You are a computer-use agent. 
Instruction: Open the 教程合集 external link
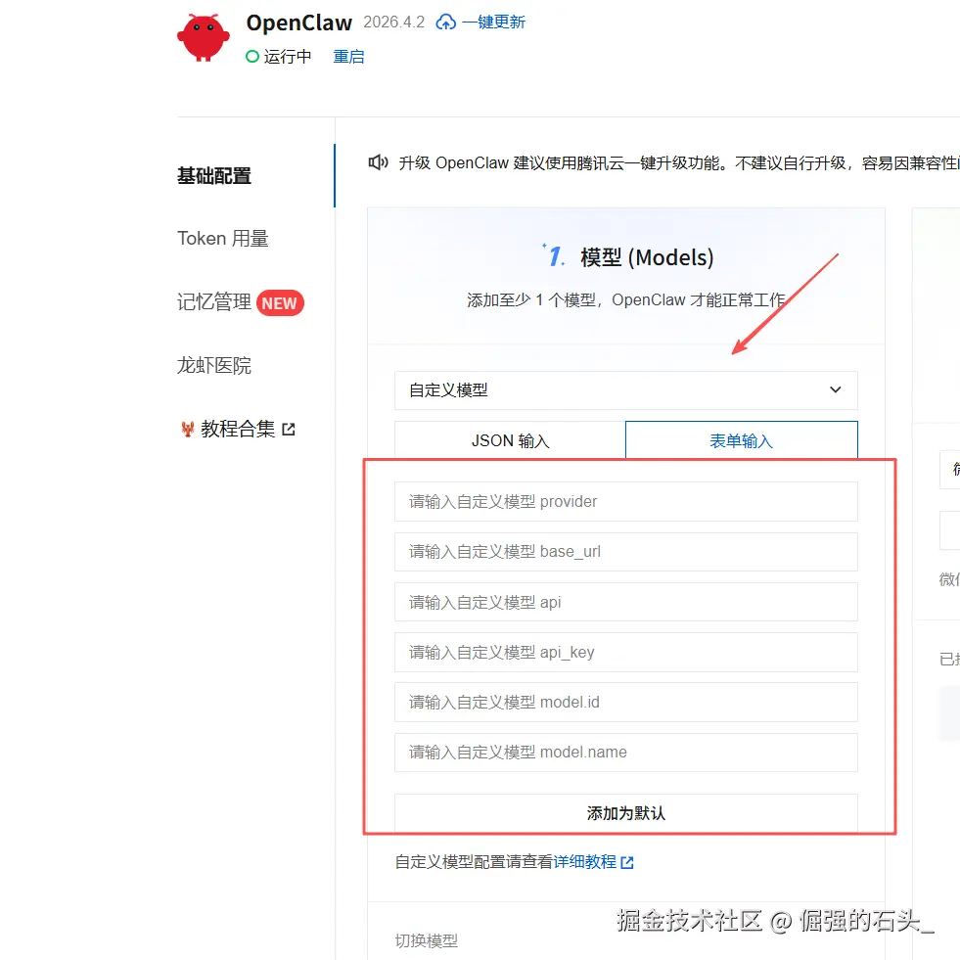(x=238, y=429)
